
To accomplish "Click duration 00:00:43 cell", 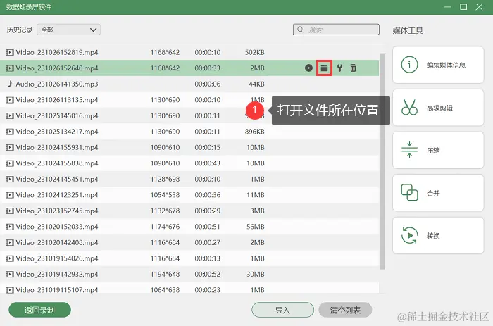I will pyautogui.click(x=208, y=163).
